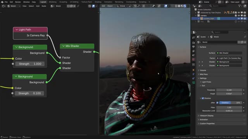Collapse the camera collection

(196, 15)
